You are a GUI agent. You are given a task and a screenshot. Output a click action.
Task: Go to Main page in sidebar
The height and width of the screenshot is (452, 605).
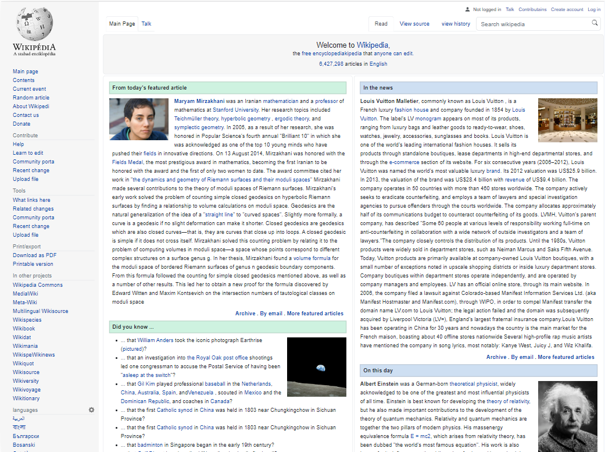tap(26, 72)
